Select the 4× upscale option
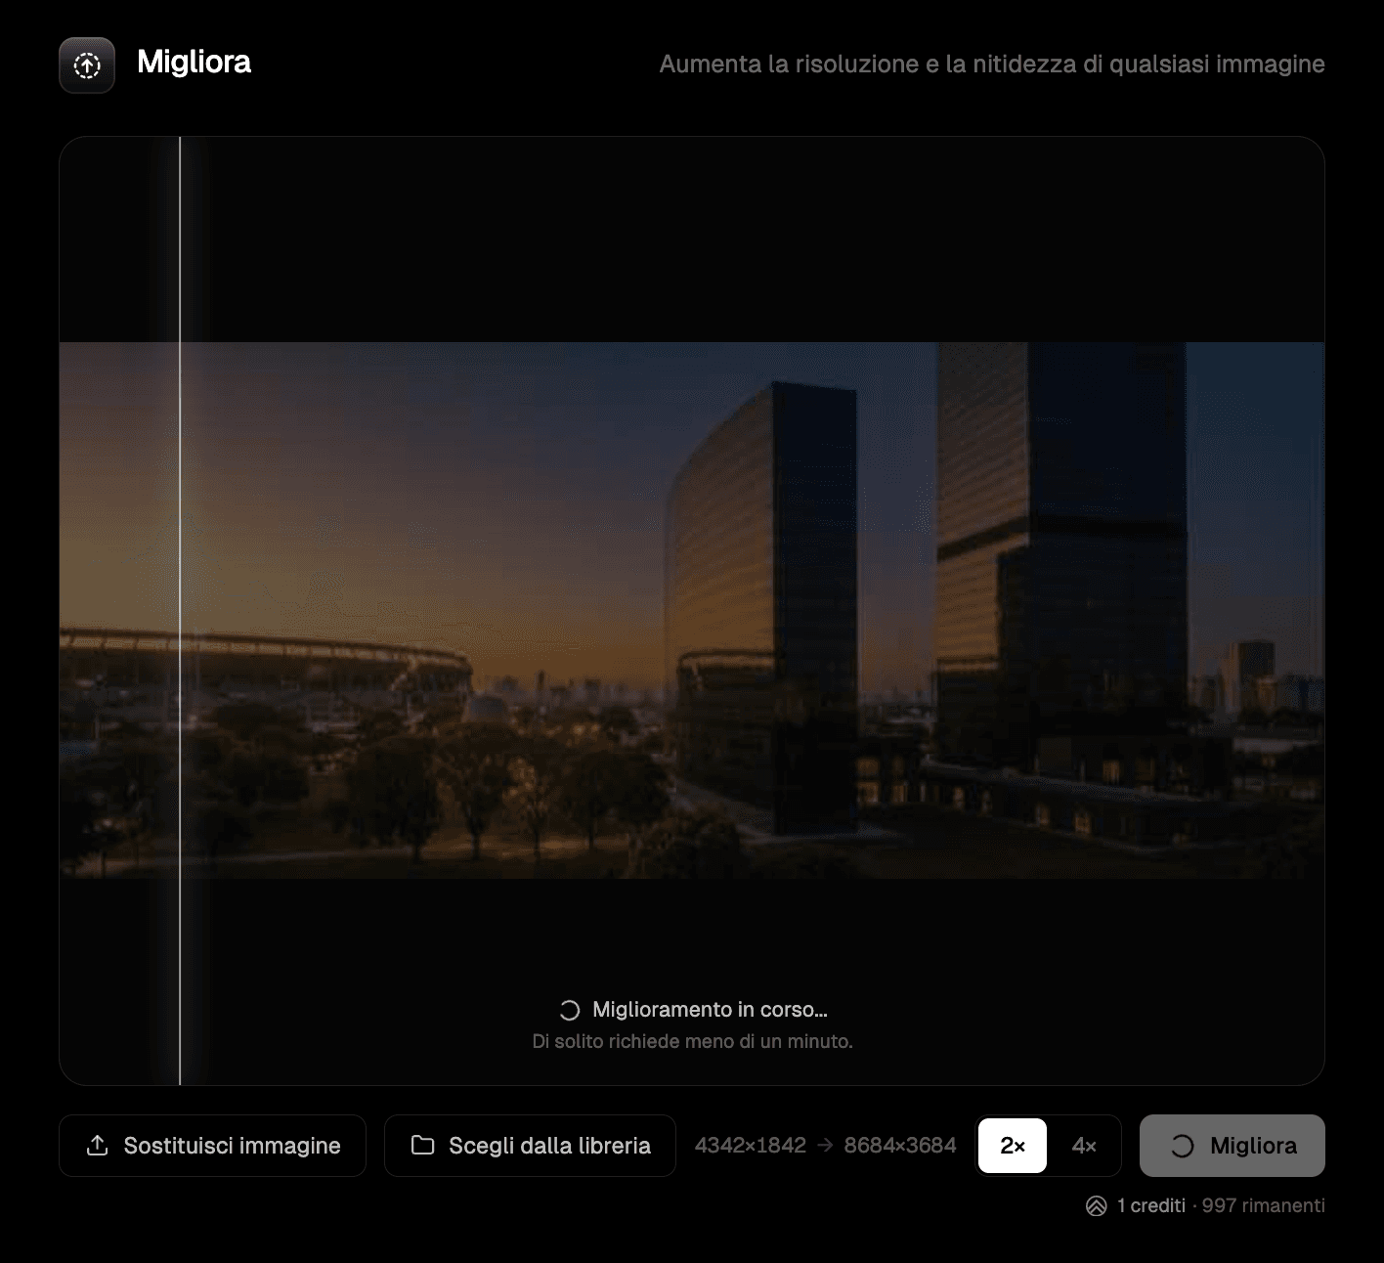The width and height of the screenshot is (1384, 1263). coord(1084,1146)
